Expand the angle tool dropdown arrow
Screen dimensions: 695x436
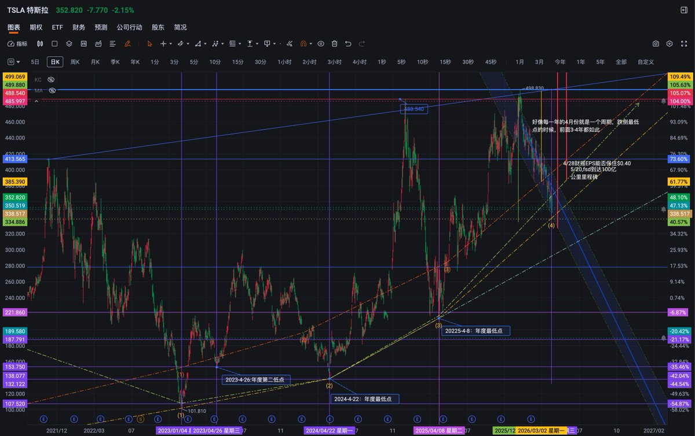point(205,43)
